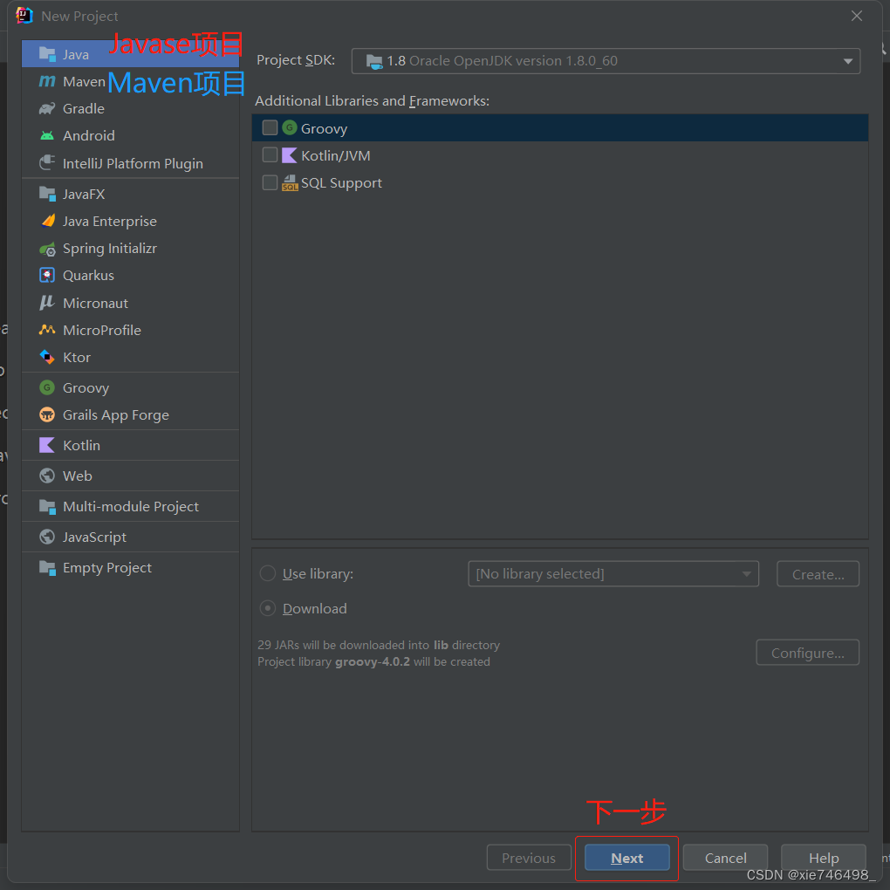Viewport: 890px width, 890px height.
Task: Click the Next button
Action: pyautogui.click(x=626, y=858)
